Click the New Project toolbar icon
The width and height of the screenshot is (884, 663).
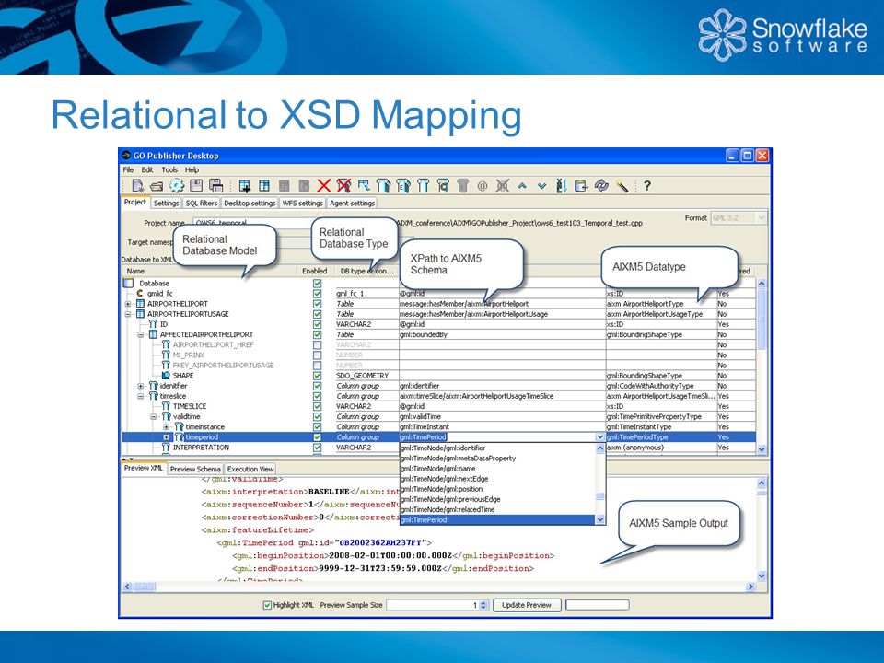pos(137,185)
